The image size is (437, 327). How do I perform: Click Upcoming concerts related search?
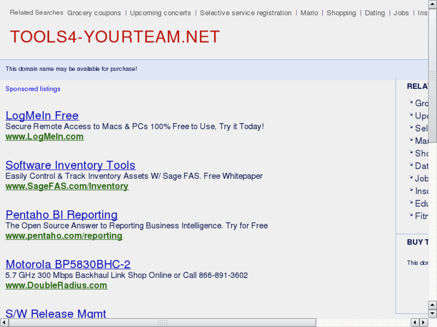(x=160, y=13)
